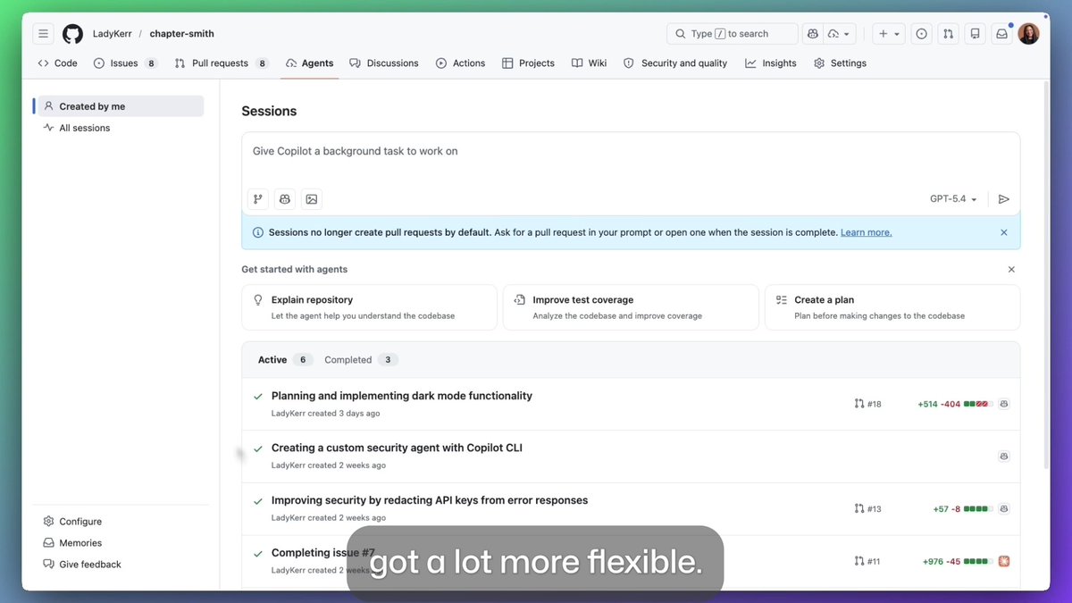Open the user avatar menu
Image resolution: width=1072 pixels, height=603 pixels.
[1028, 34]
